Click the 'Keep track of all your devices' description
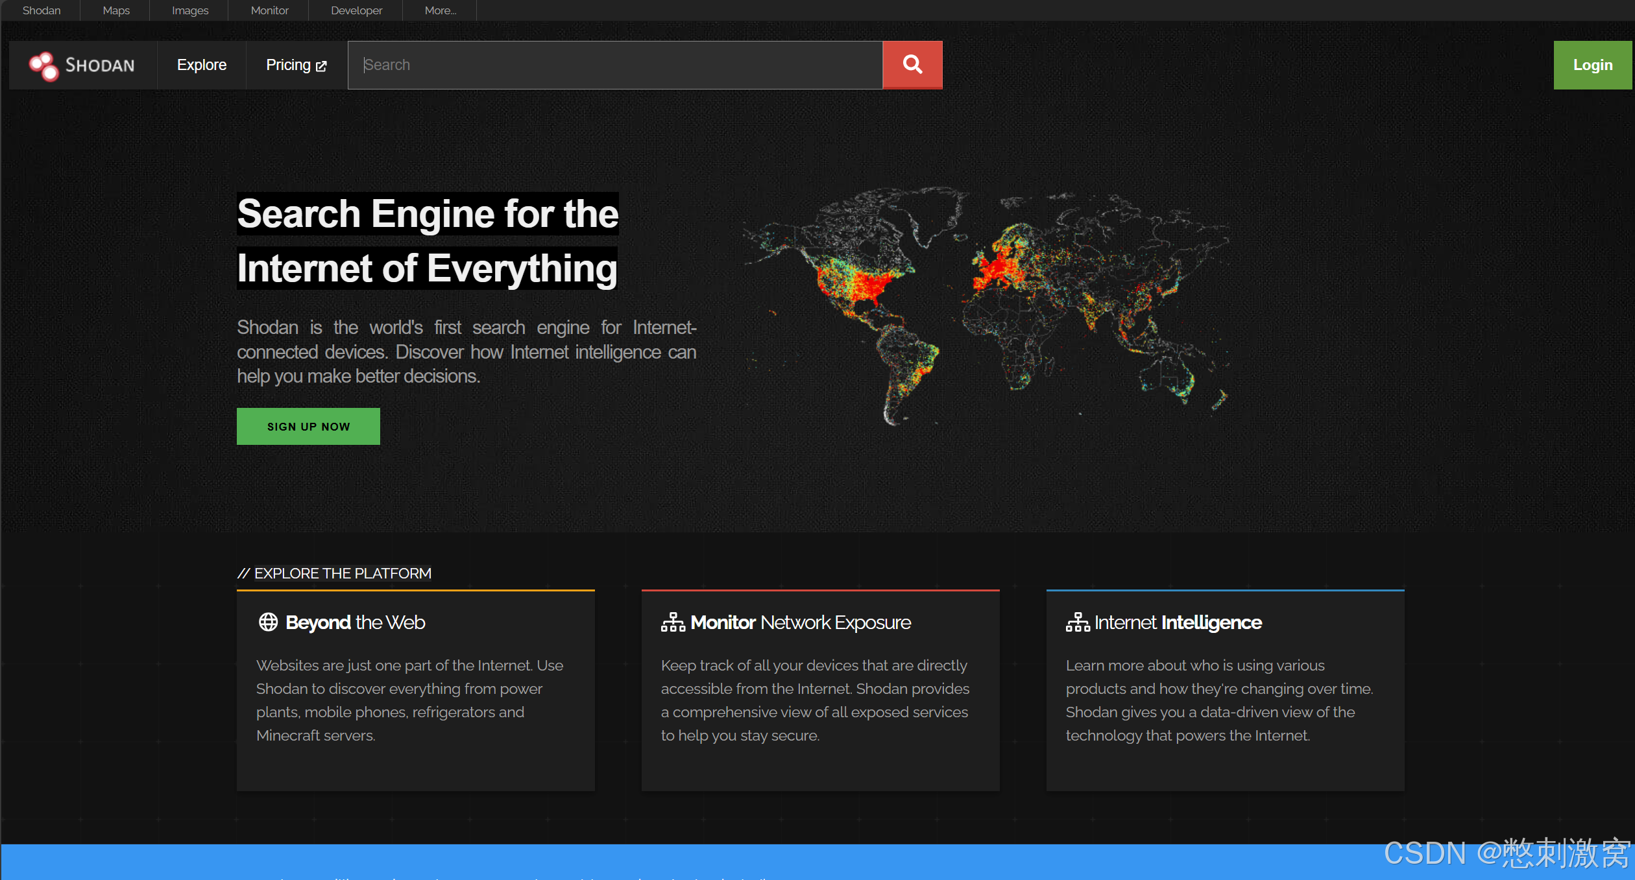The height and width of the screenshot is (880, 1635). coord(815,700)
